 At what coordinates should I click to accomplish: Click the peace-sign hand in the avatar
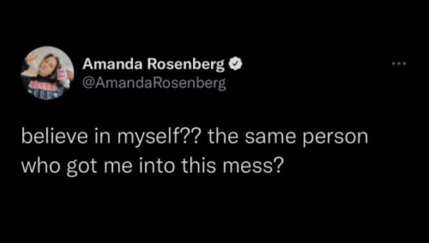coord(31,57)
